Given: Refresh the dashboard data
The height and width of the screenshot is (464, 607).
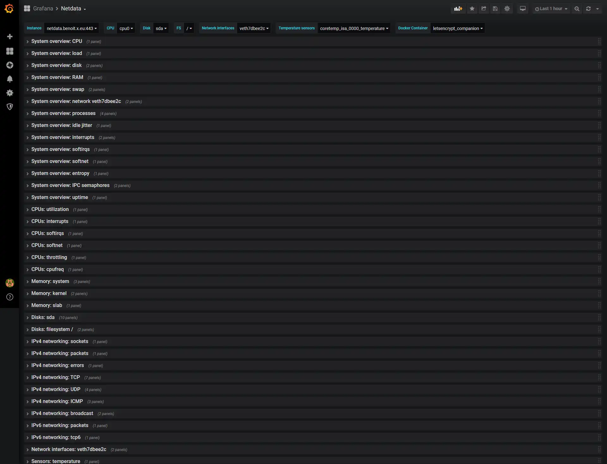Looking at the screenshot, I should pos(588,9).
